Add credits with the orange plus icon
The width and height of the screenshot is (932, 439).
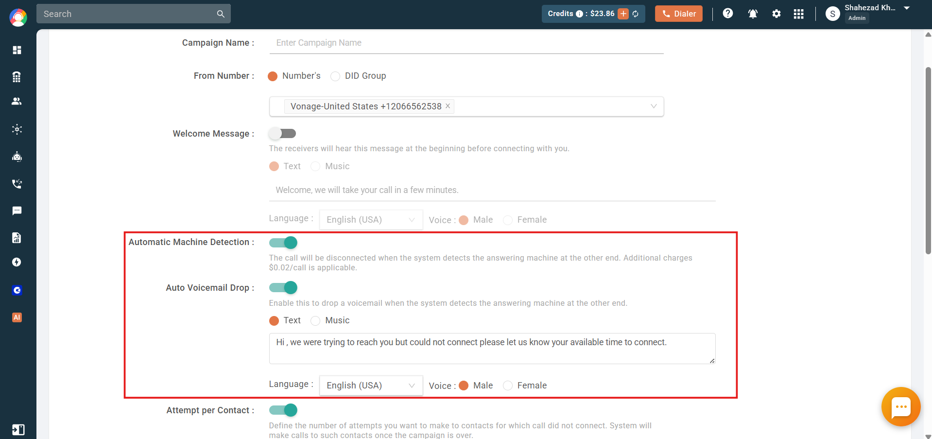pyautogui.click(x=623, y=14)
